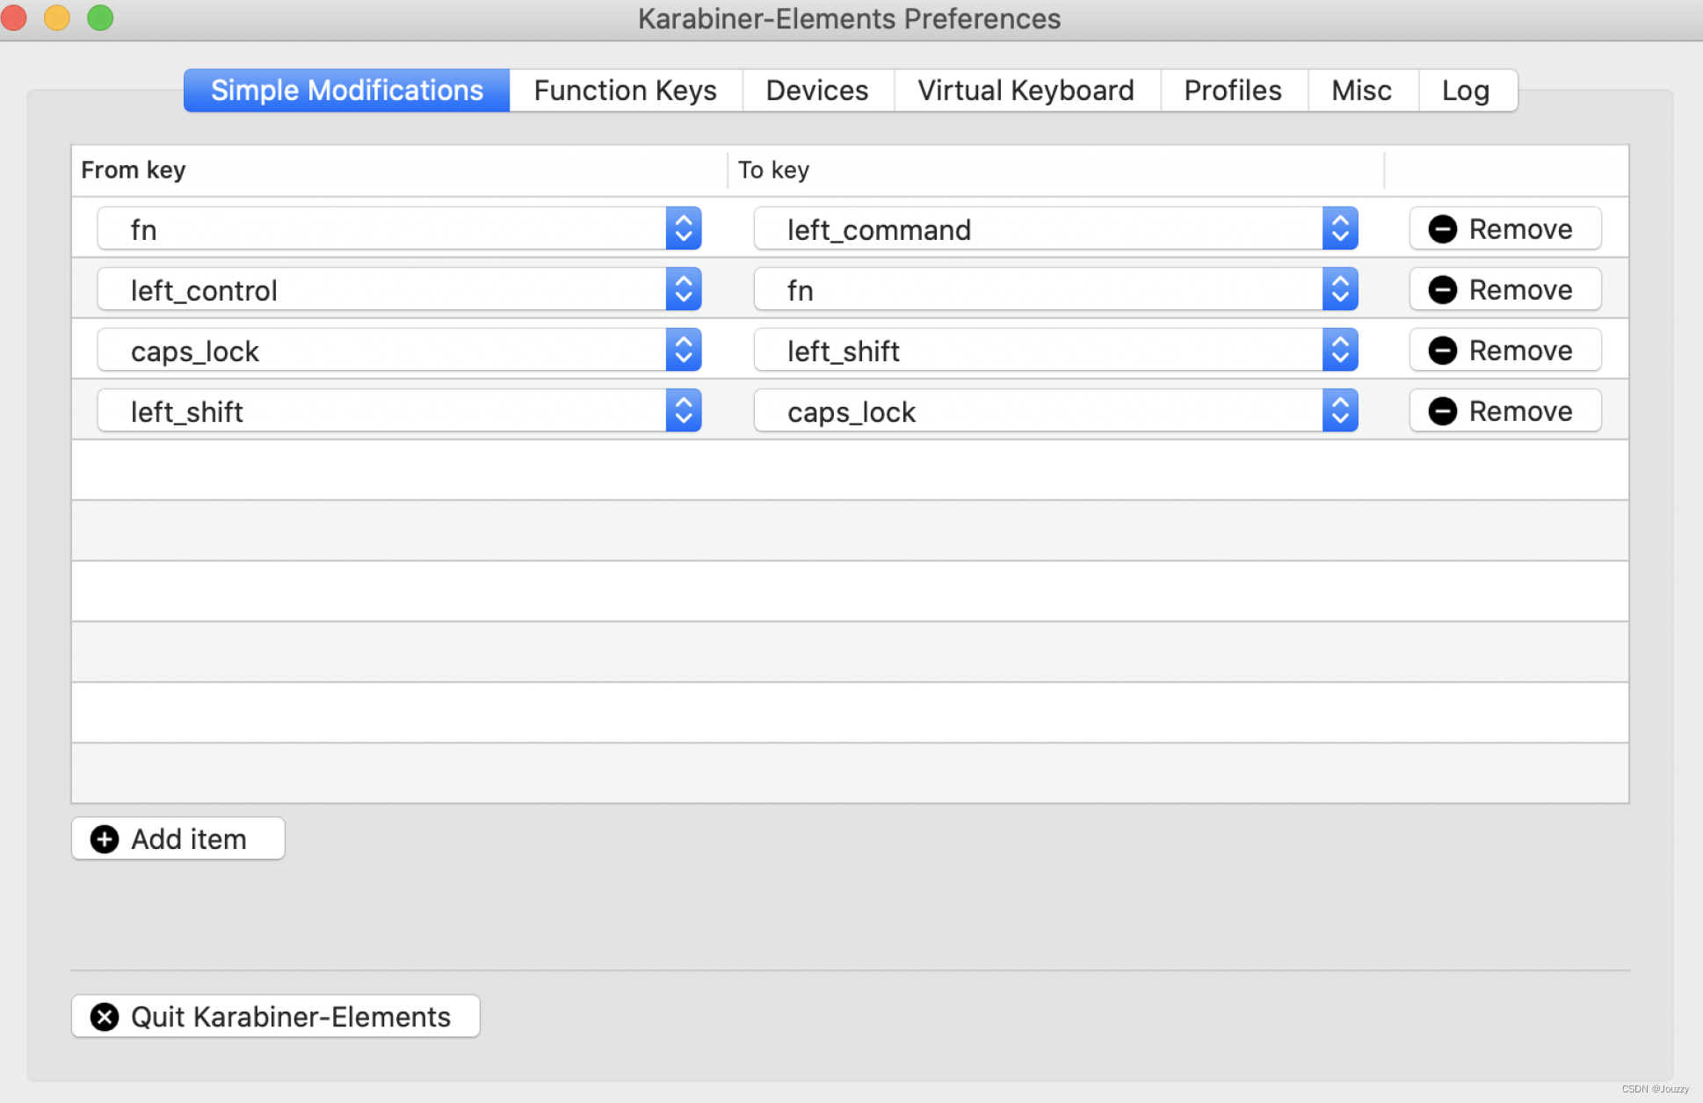Click the X icon to quit Karabiner-Elements
This screenshot has width=1703, height=1103.
coord(105,1017)
